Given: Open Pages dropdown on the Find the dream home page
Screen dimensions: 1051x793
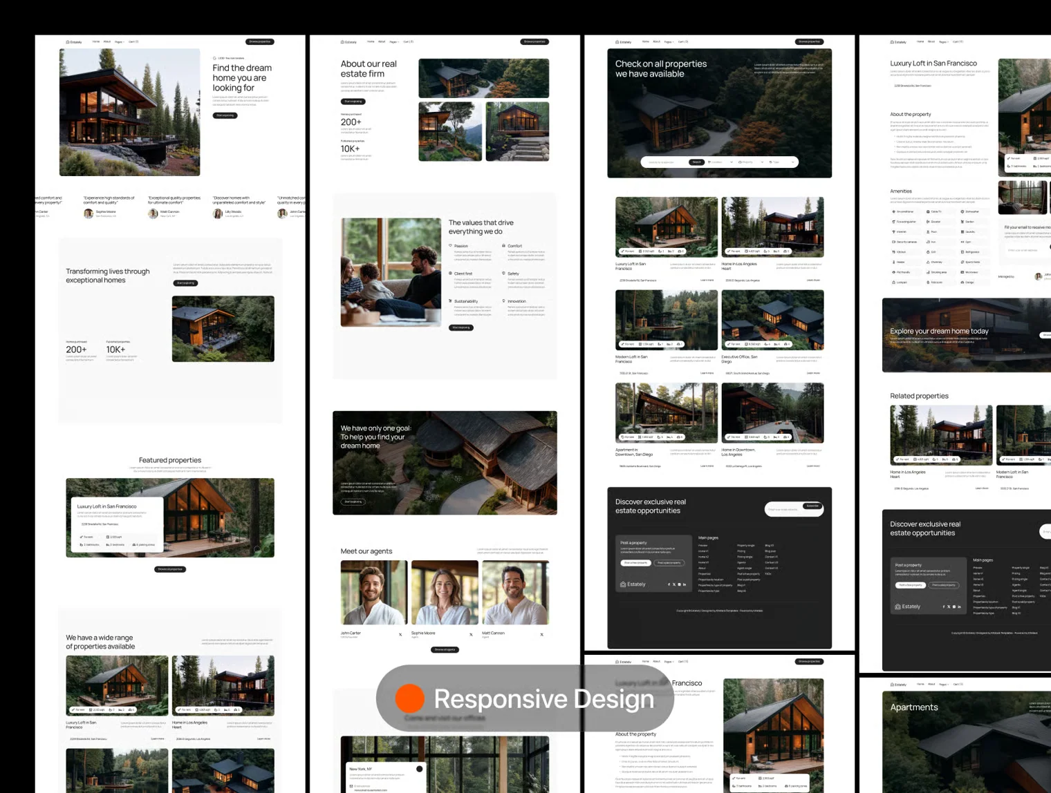Looking at the screenshot, I should pos(119,42).
